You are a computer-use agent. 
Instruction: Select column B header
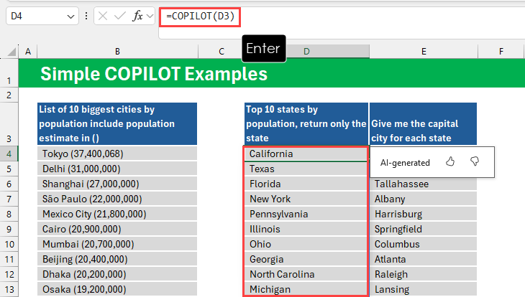pos(117,52)
